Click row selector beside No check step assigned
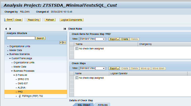The width and height of the screenshot is (191, 106). (x=72, y=78)
